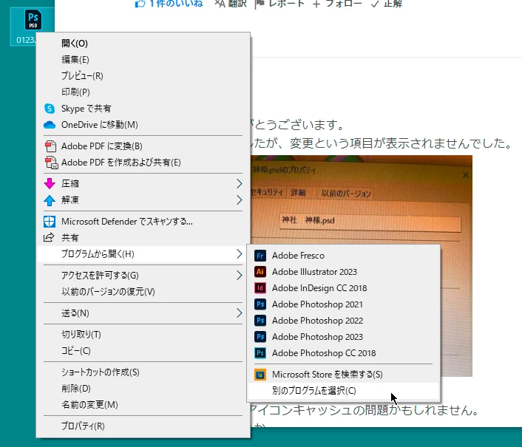Select 別のプログラムを選択(C)
The height and width of the screenshot is (447, 522).
tap(344, 391)
